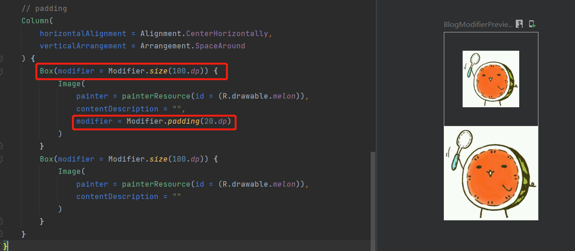
Task: Click '20' in the padding value
Action: pyautogui.click(x=209, y=121)
